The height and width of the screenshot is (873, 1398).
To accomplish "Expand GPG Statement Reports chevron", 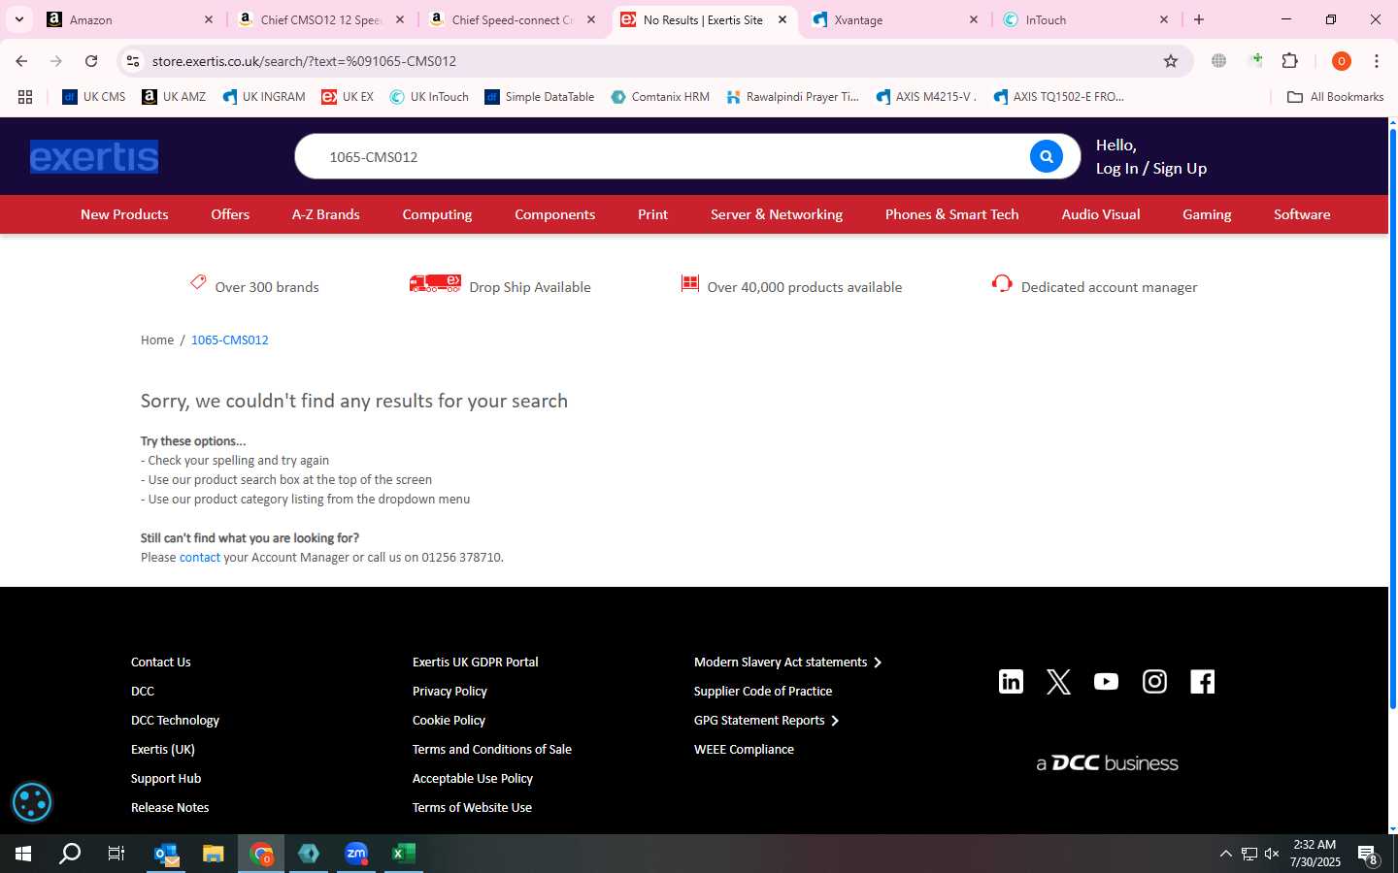I will 835,721.
